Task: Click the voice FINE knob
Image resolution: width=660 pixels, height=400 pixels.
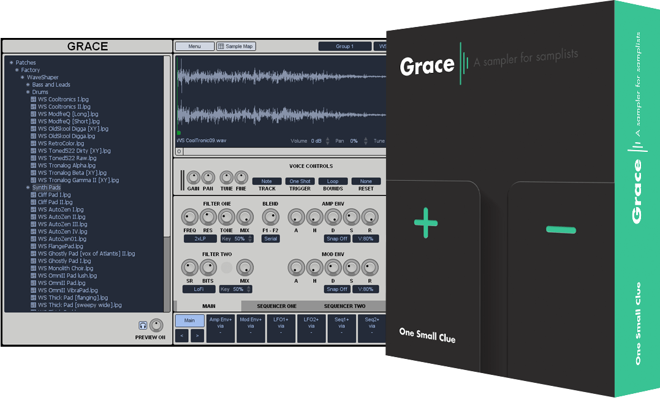Action: tap(241, 178)
